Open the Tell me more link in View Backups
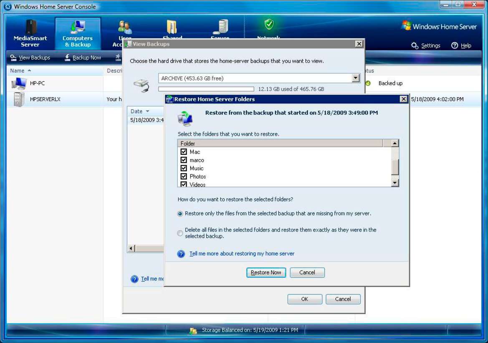This screenshot has width=488, height=343. click(152, 279)
